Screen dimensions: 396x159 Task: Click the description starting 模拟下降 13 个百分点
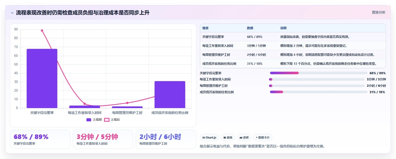point(329,64)
